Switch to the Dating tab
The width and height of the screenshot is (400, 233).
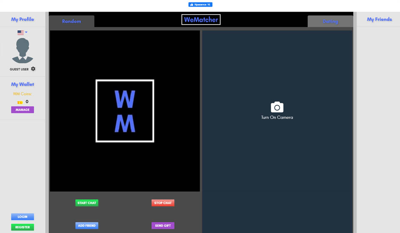(330, 21)
